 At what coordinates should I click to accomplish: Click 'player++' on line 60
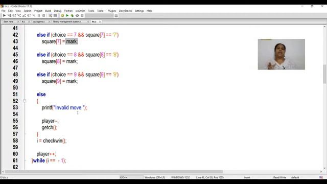46,154
